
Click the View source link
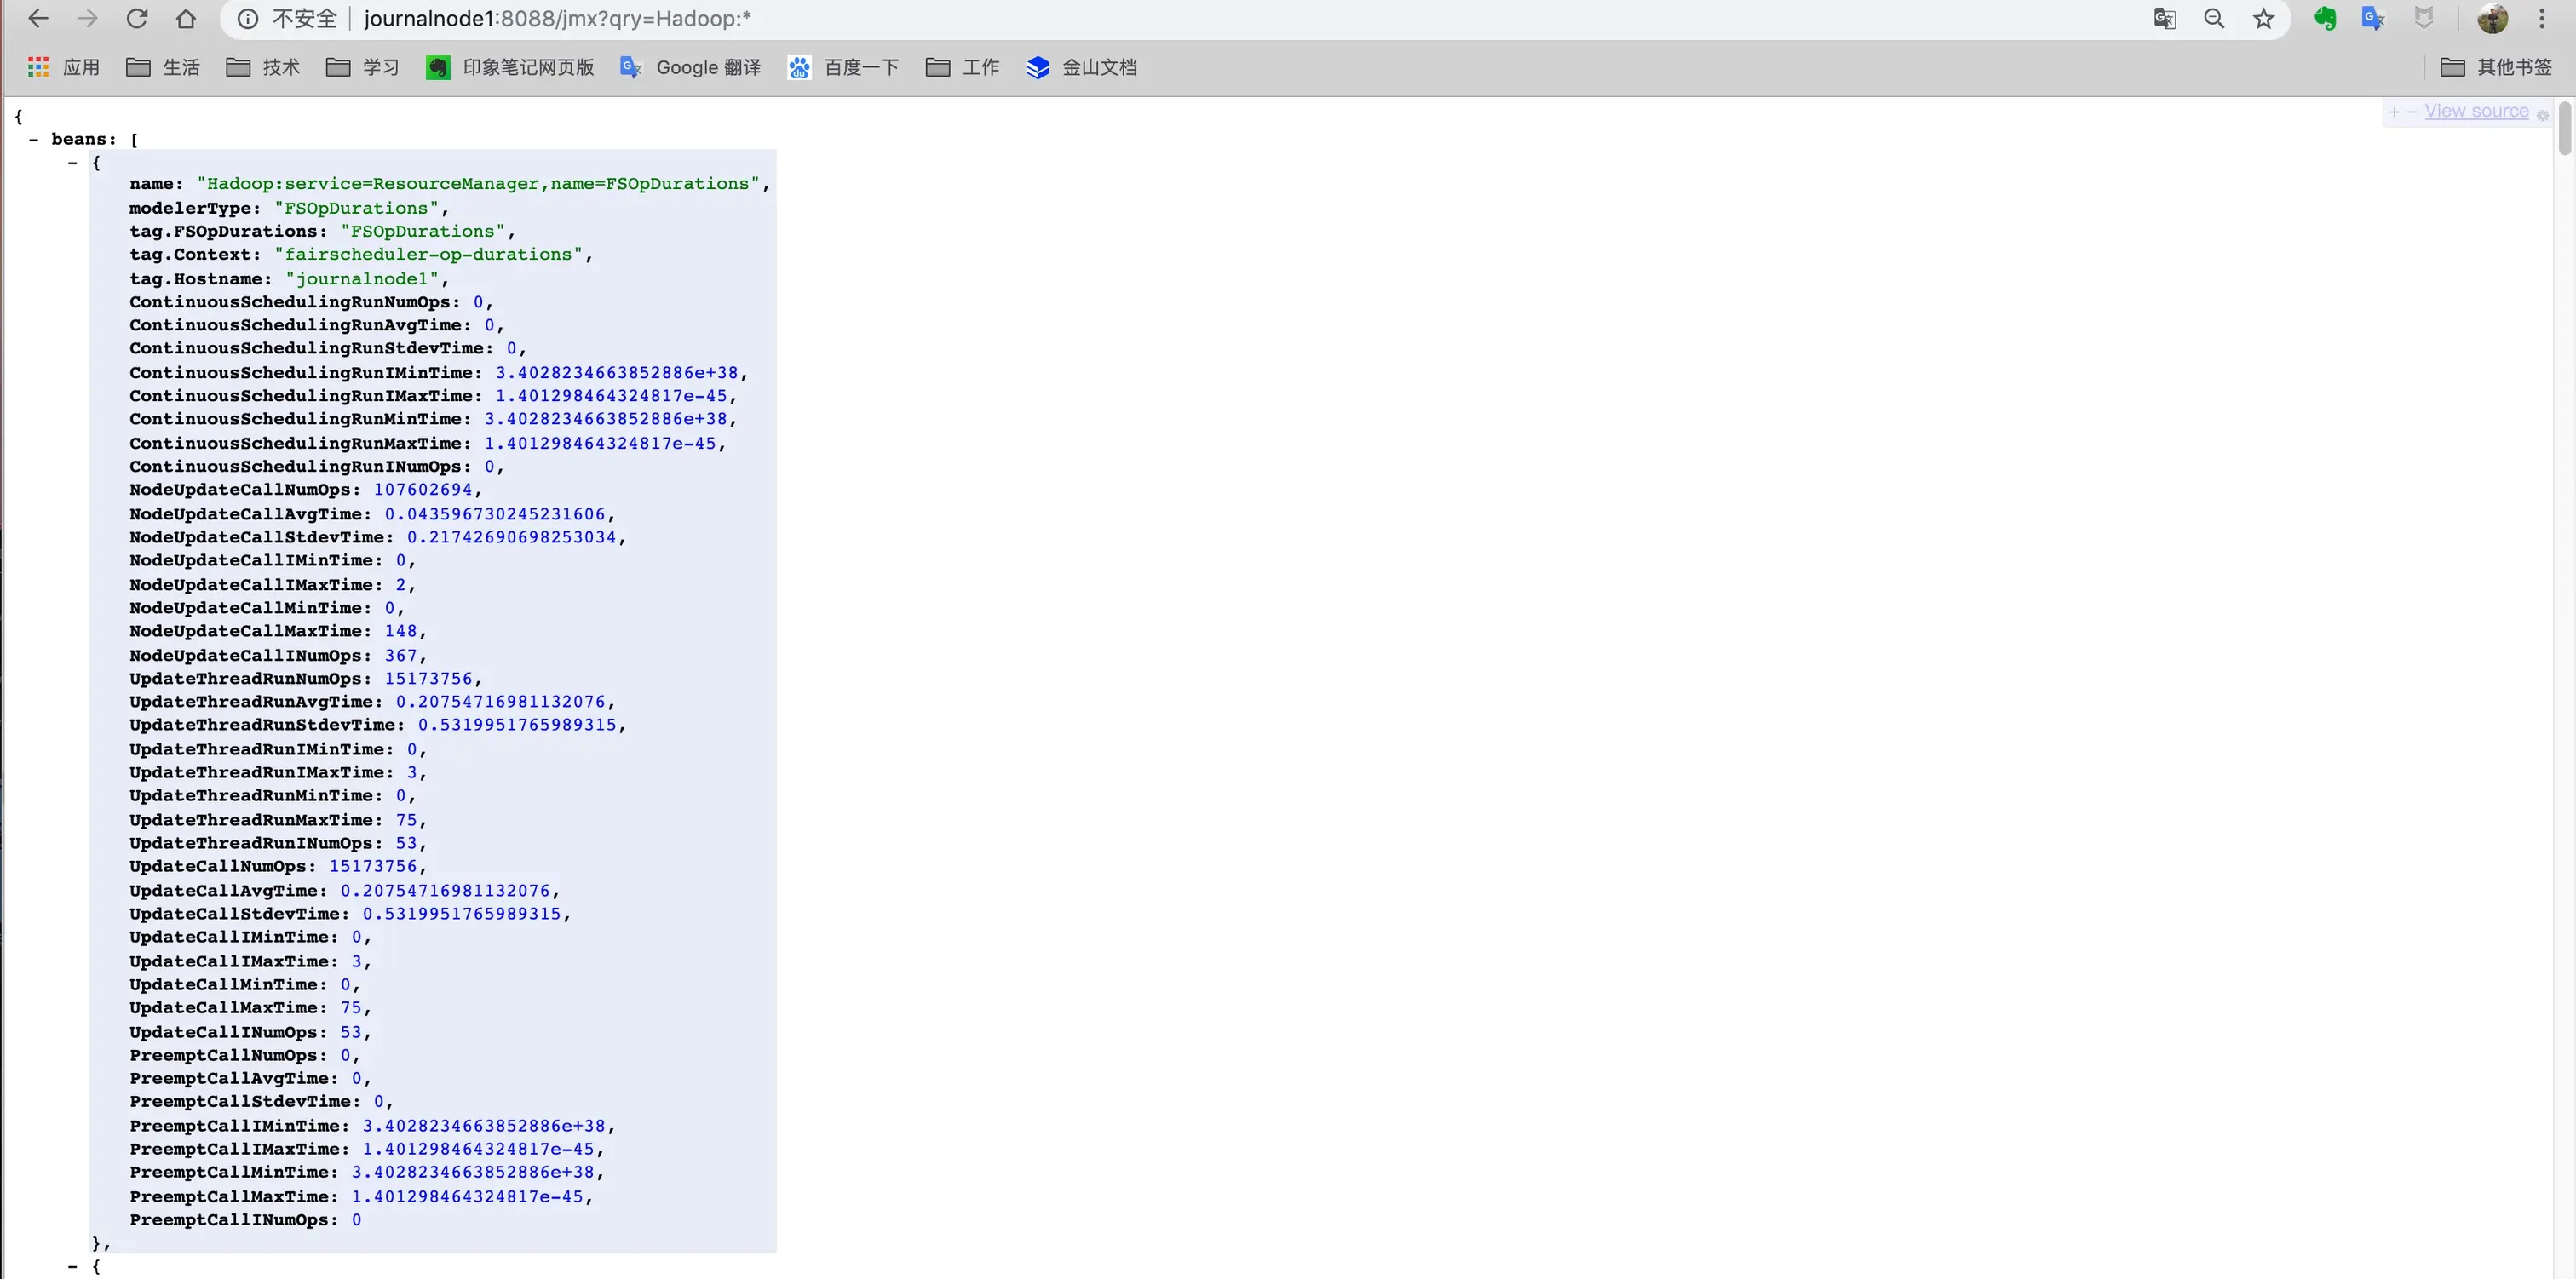click(2476, 111)
